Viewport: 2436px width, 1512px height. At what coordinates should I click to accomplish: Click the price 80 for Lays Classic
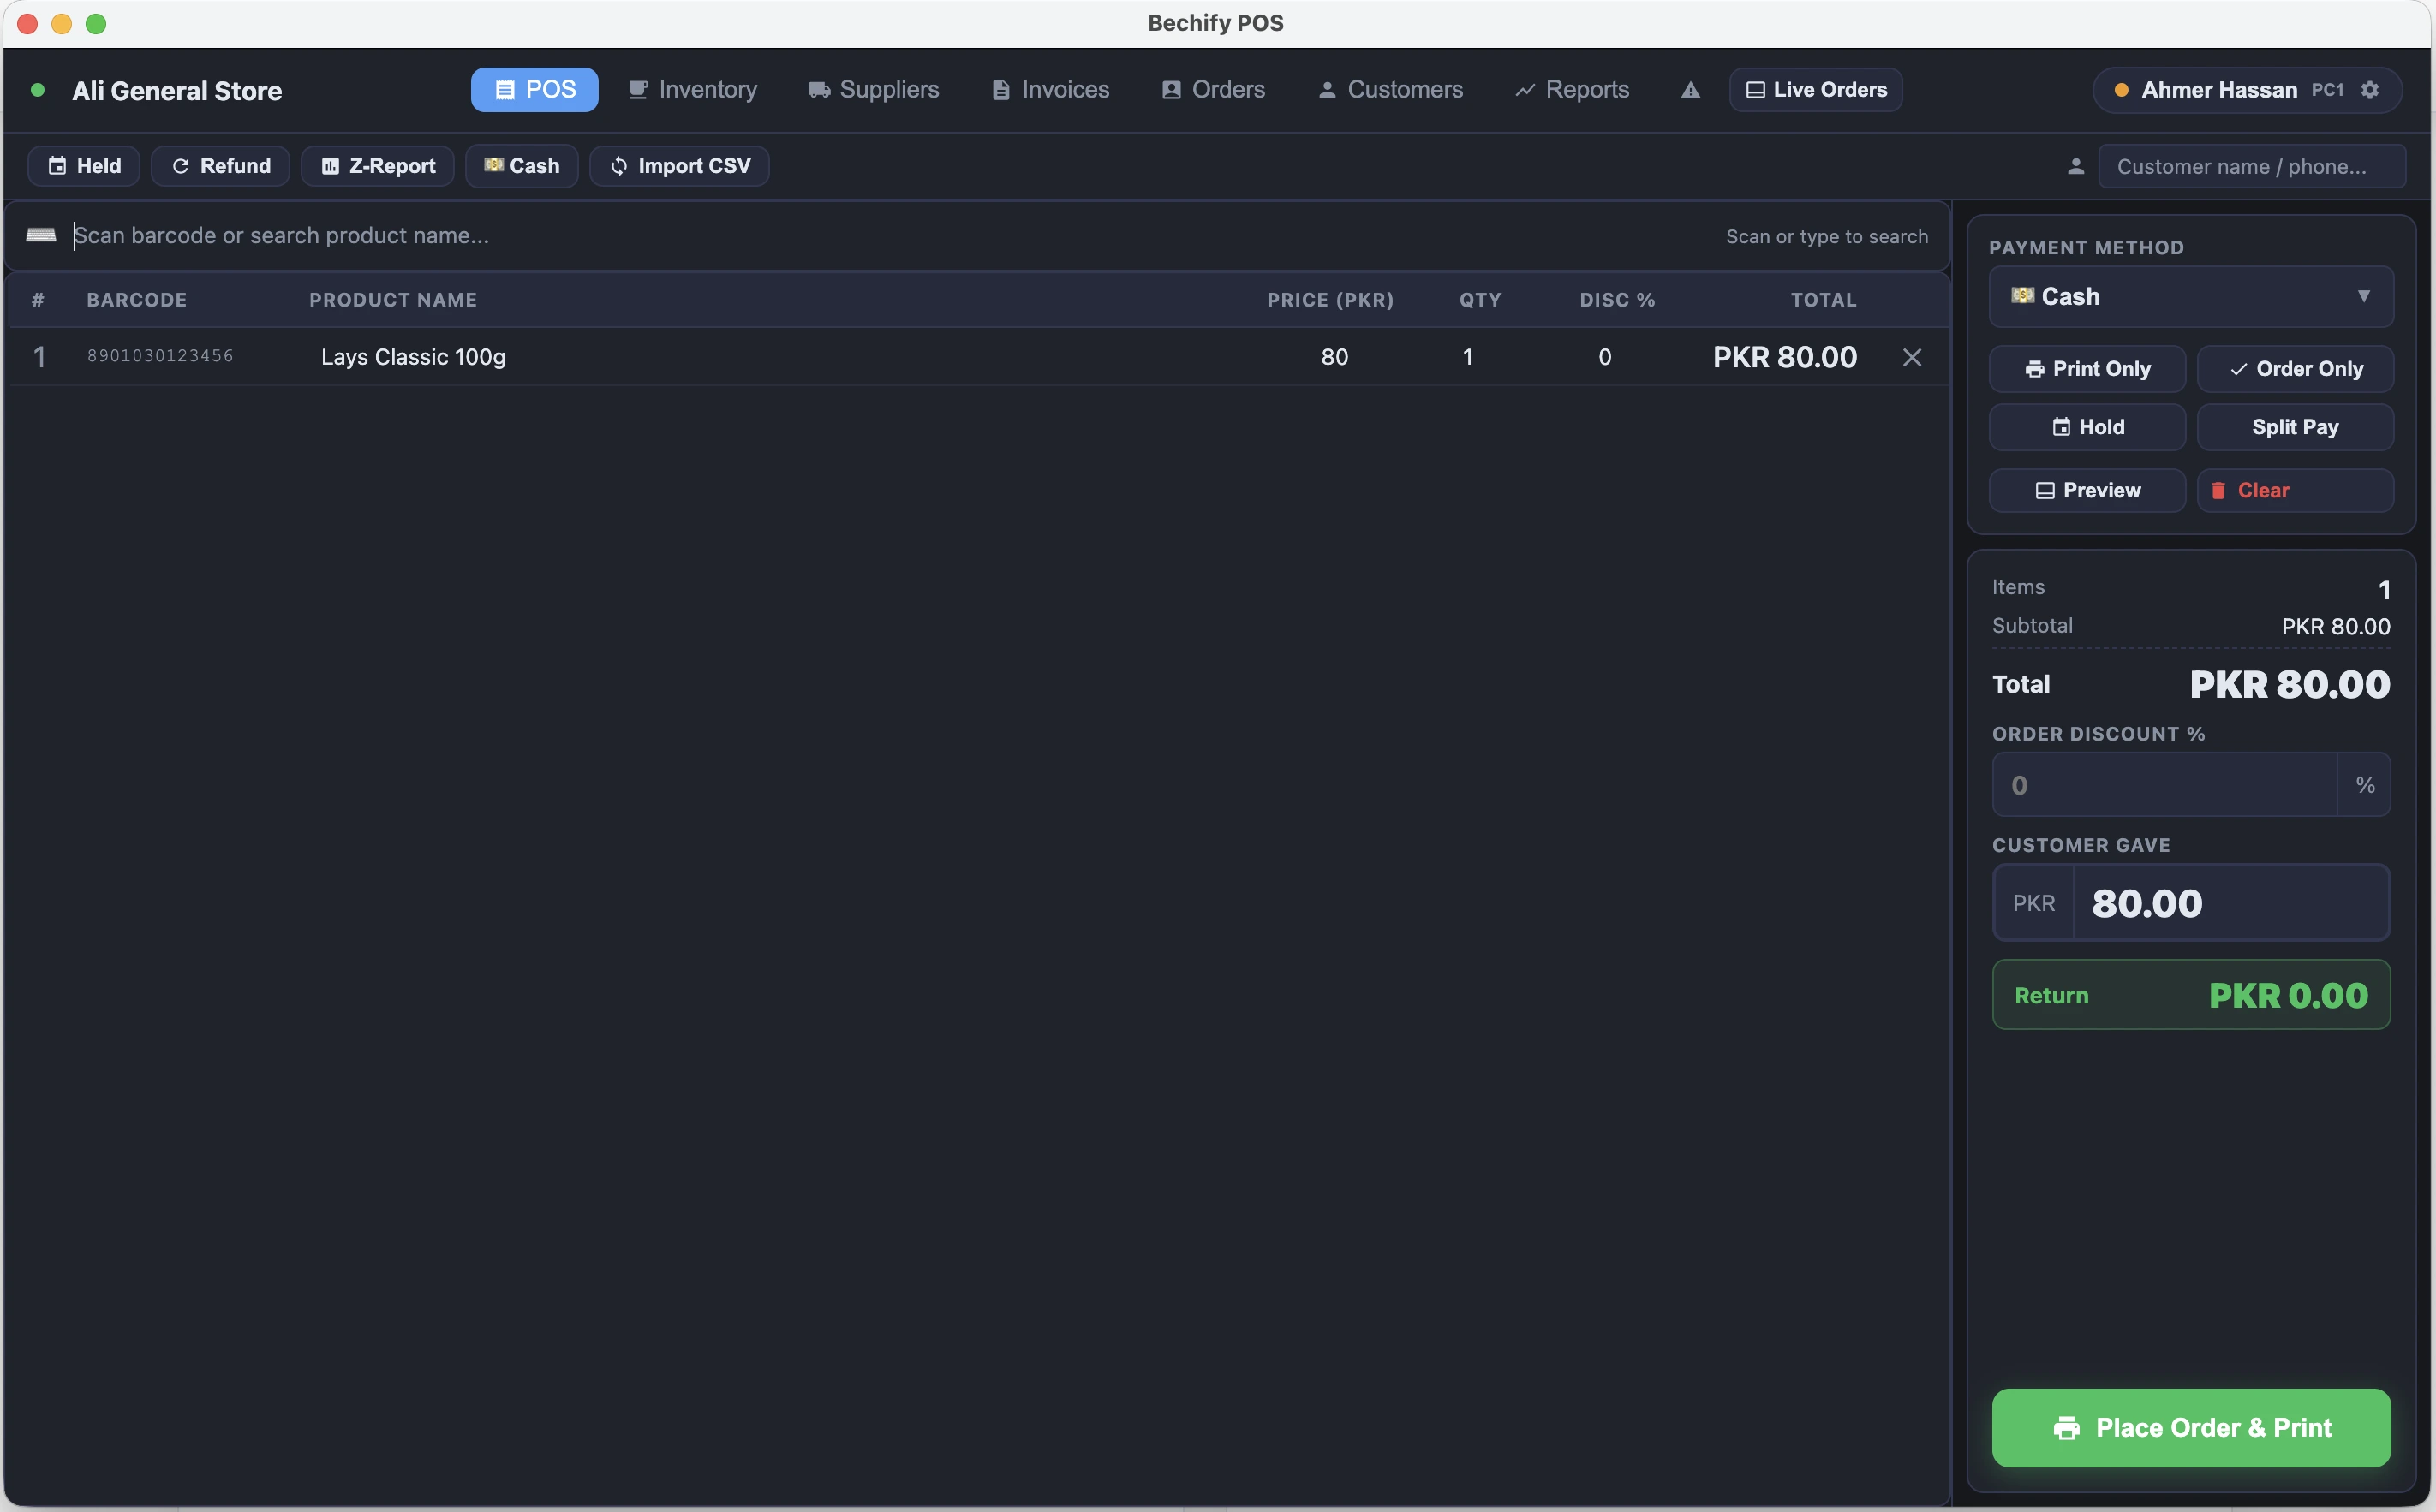pyautogui.click(x=1334, y=357)
